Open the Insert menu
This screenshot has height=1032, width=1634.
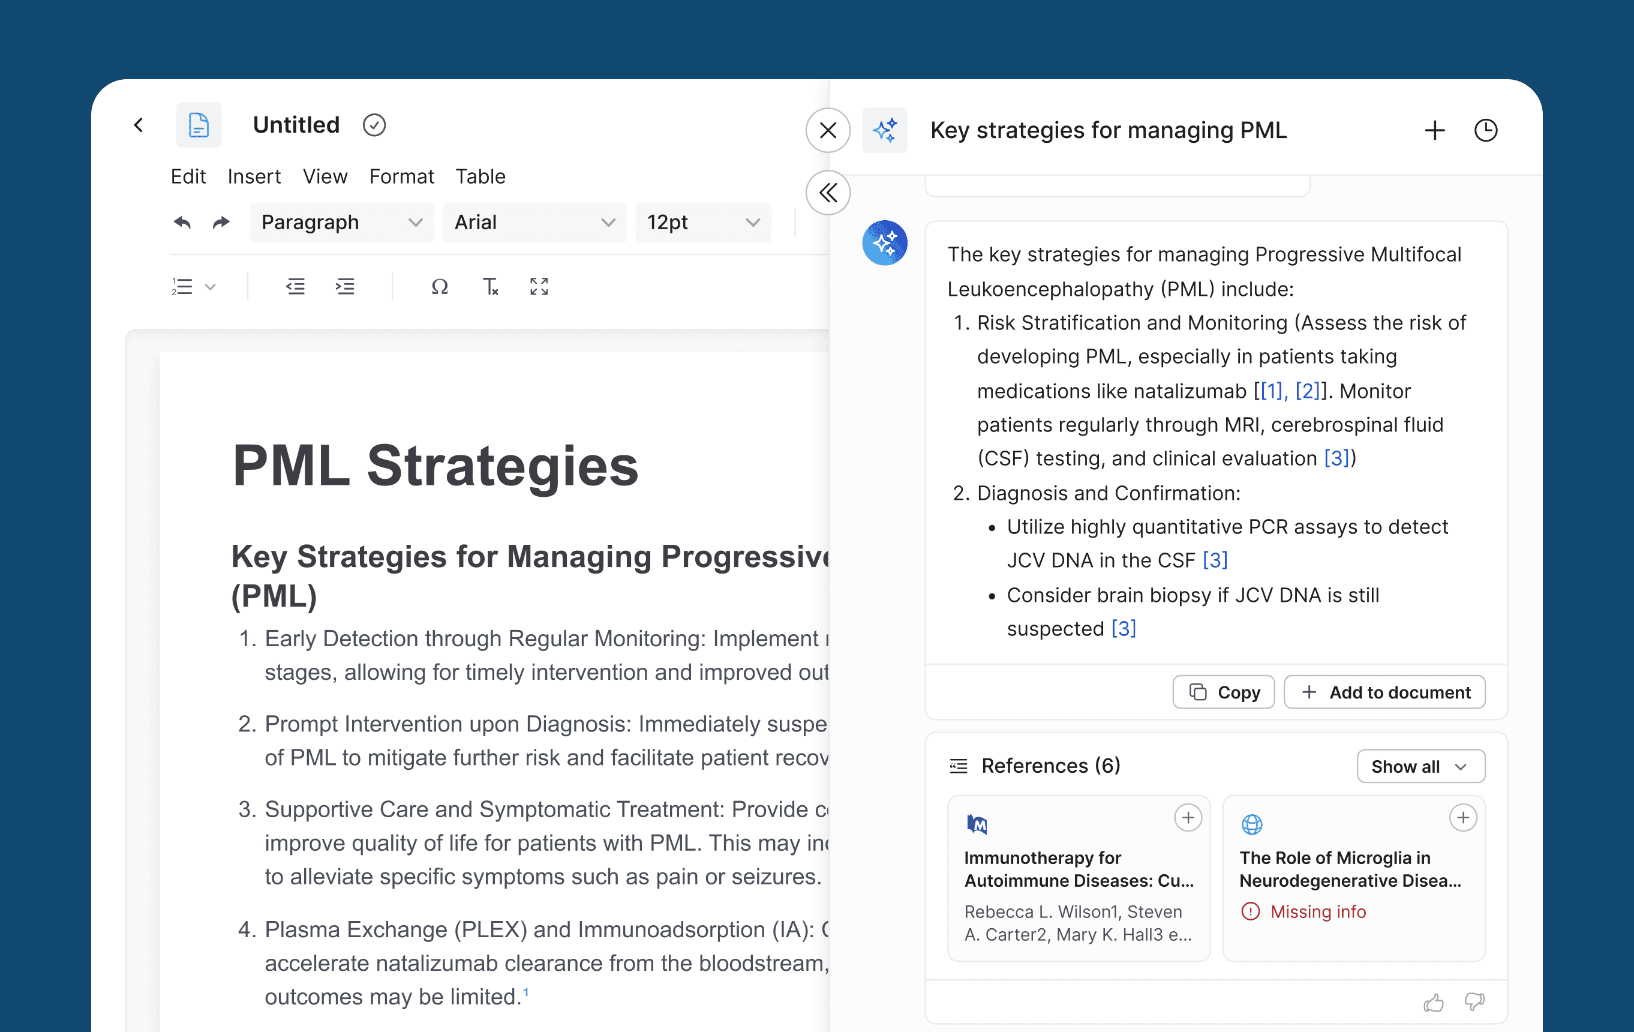(x=254, y=176)
